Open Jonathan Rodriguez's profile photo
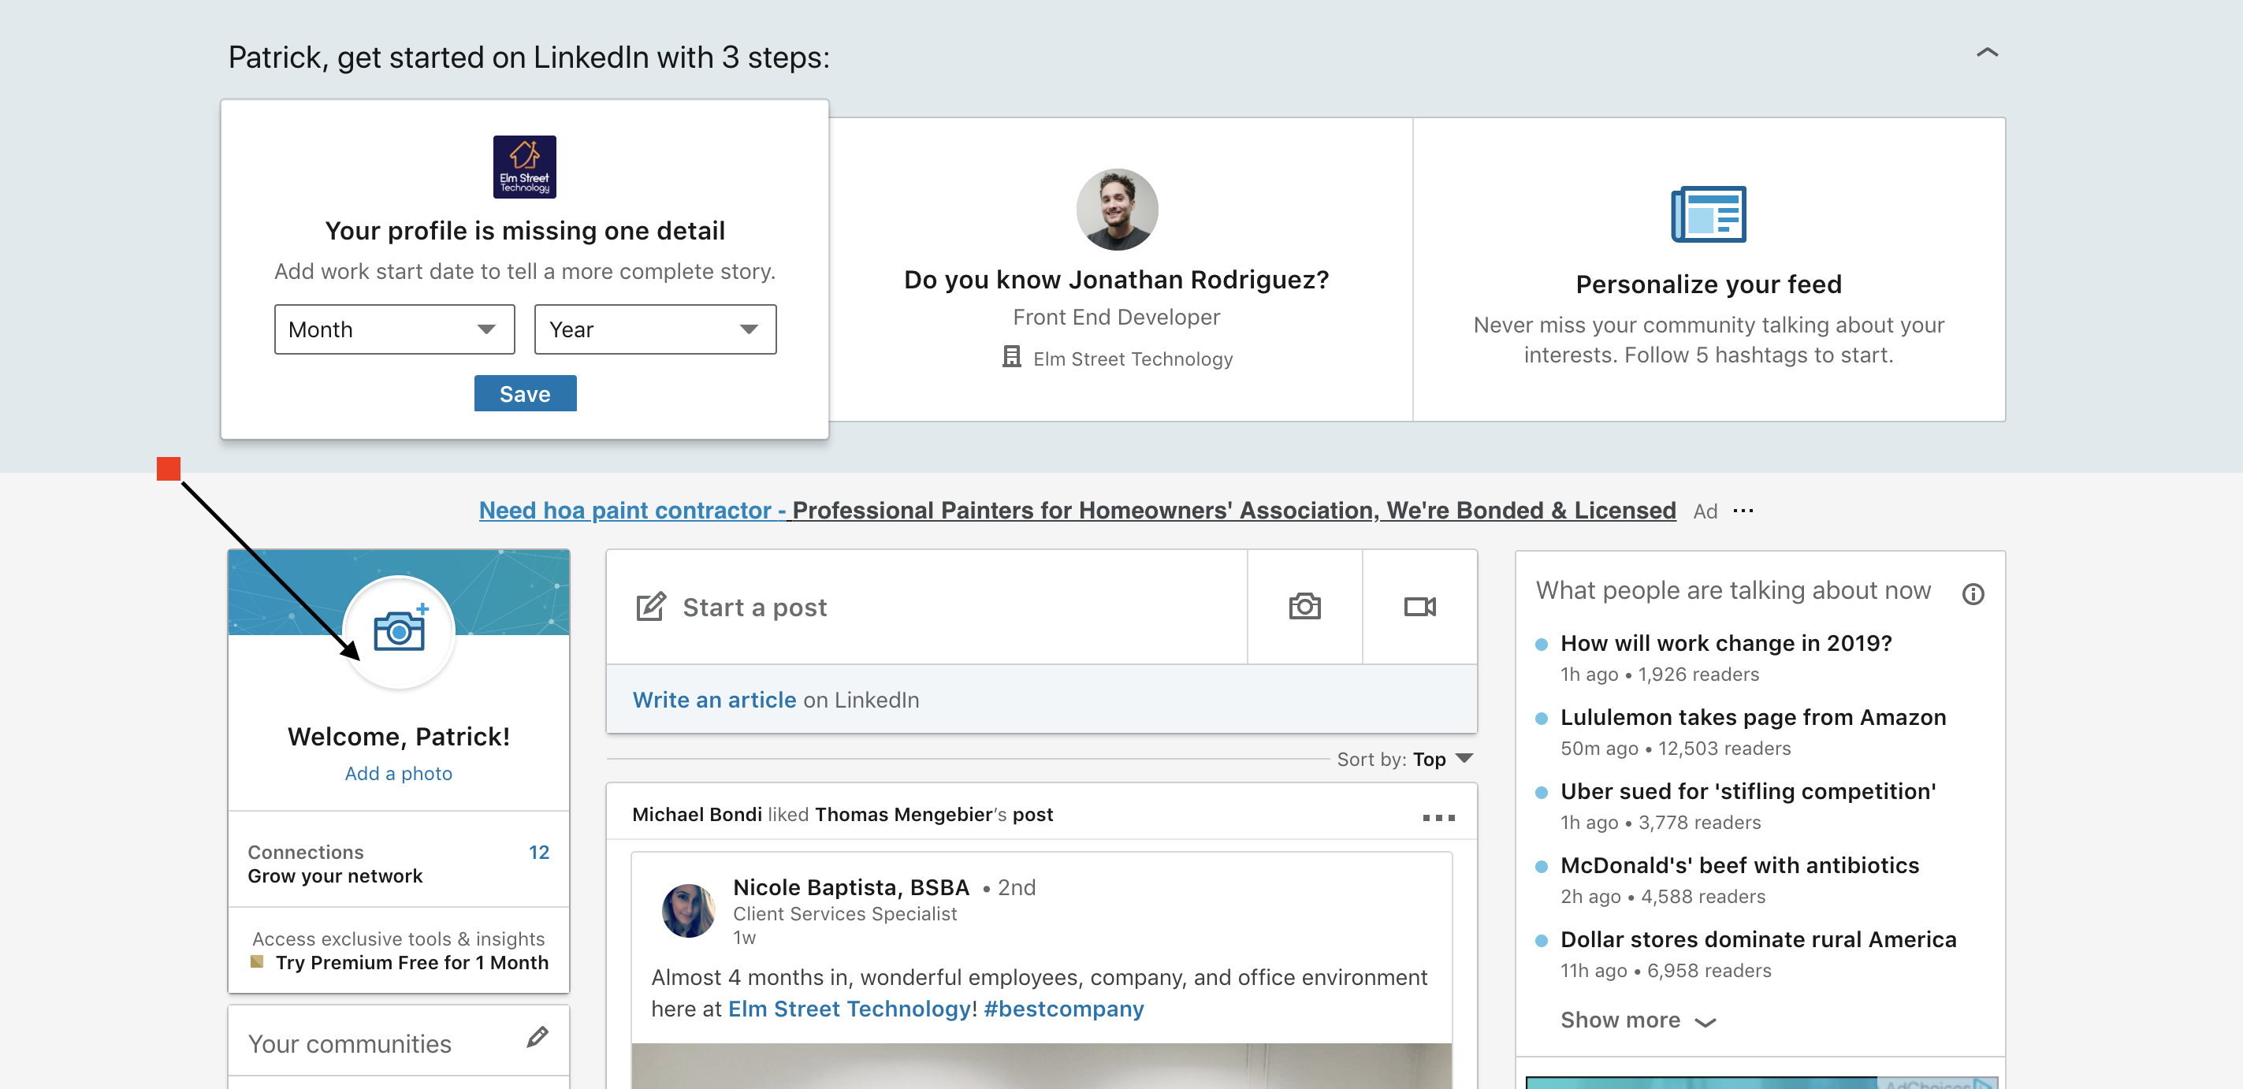Image resolution: width=2243 pixels, height=1089 pixels. click(1116, 209)
